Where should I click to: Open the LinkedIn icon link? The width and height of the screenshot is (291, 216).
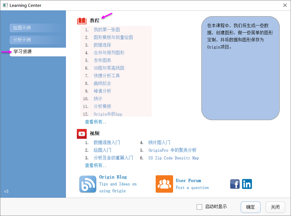pos(247,184)
